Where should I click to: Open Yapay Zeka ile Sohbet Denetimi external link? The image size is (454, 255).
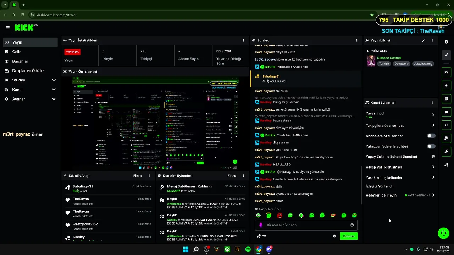[x=433, y=157]
